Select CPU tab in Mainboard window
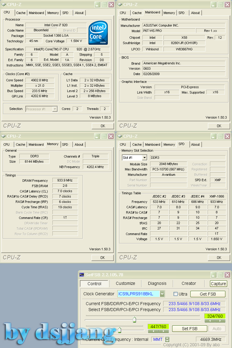 point(123,13)
